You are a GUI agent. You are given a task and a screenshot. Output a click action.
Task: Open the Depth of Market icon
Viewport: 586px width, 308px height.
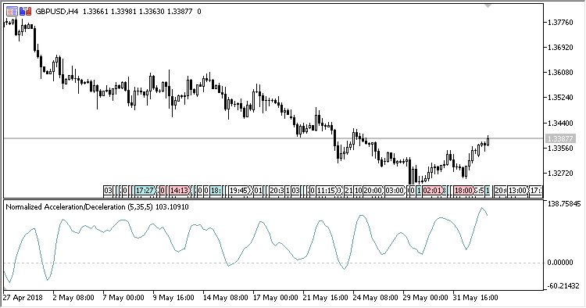point(12,12)
